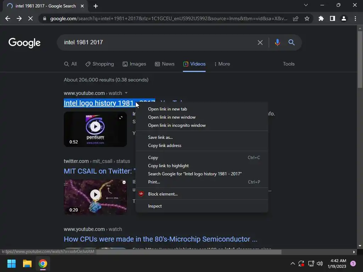Toggle Chrome side panel
Viewport: 363px width, 272px height.
pos(333,18)
